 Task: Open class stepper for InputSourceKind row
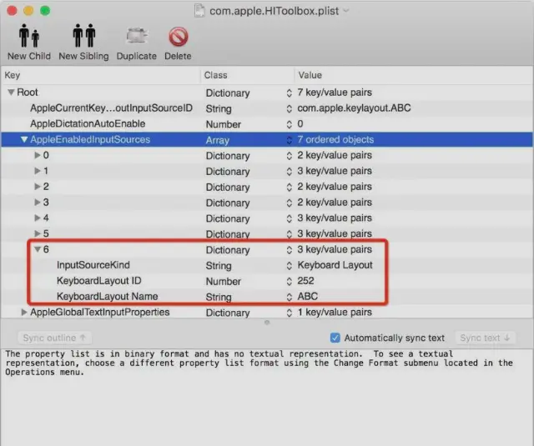tap(290, 265)
